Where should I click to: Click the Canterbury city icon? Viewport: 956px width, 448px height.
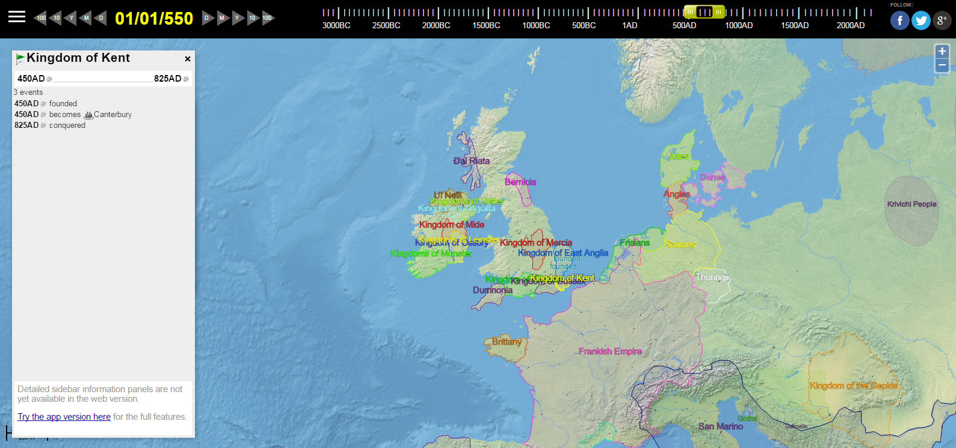[x=88, y=115]
